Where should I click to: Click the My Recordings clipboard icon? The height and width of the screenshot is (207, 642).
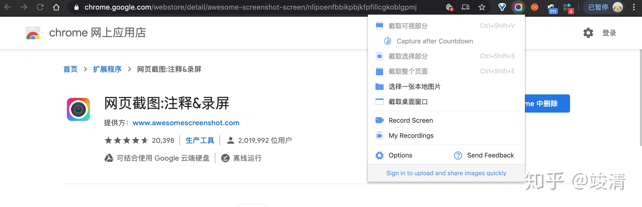pos(379,135)
